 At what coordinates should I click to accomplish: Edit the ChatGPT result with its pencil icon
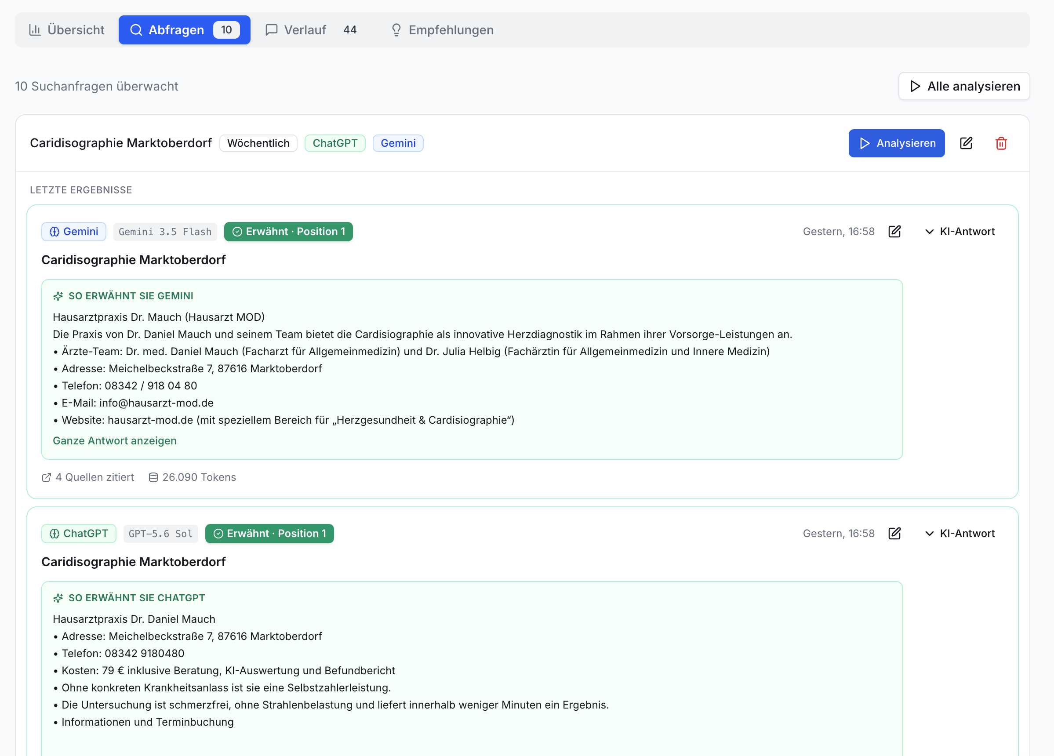click(894, 534)
